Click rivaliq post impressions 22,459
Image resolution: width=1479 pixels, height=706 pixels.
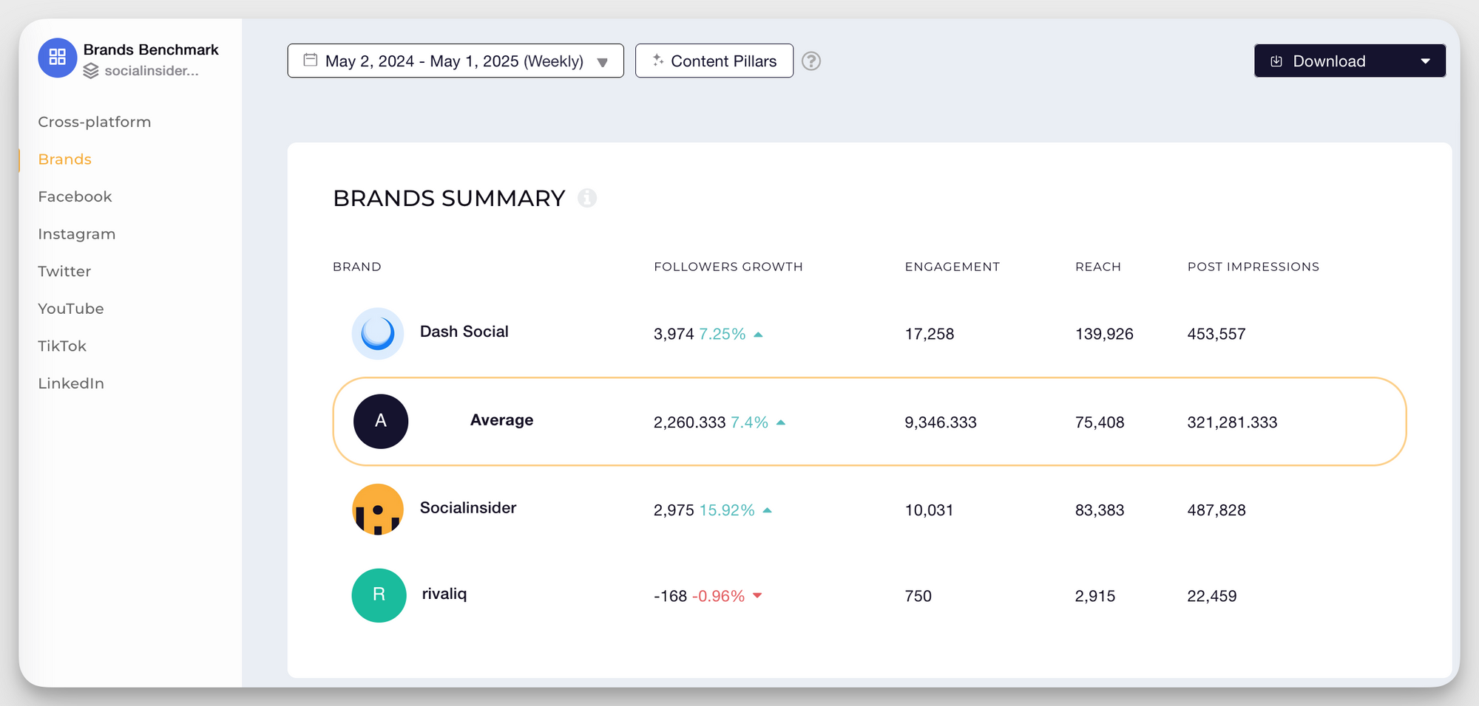click(x=1212, y=596)
